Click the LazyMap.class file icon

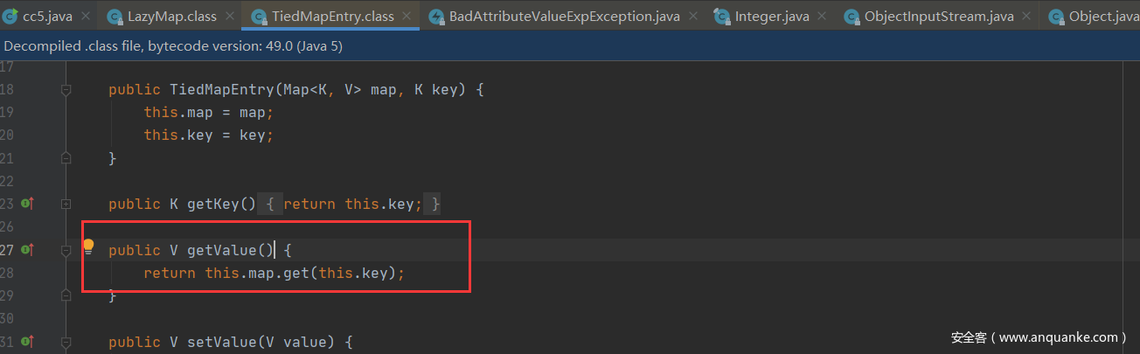[x=115, y=16]
